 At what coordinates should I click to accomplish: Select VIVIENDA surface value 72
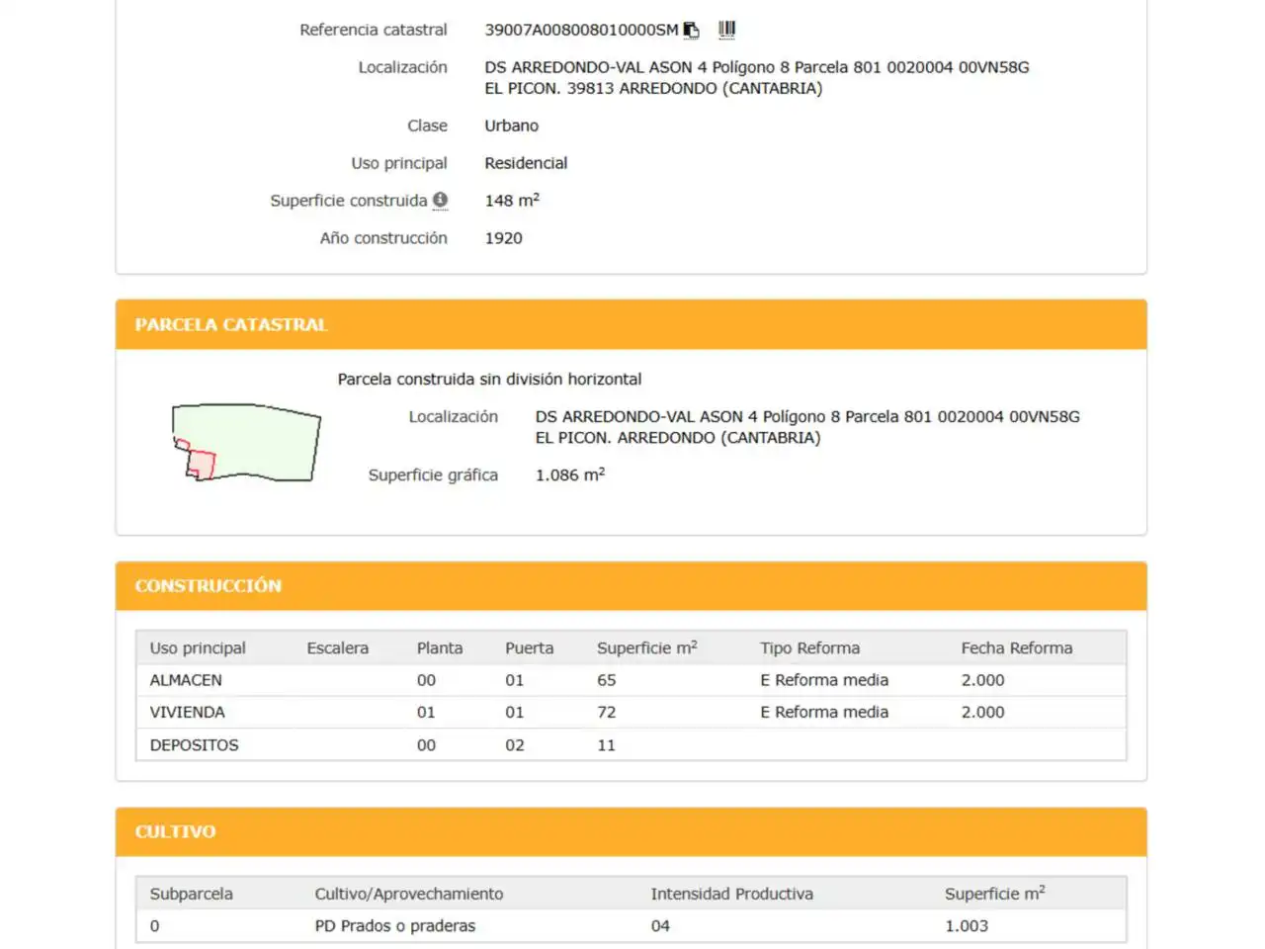(x=606, y=712)
